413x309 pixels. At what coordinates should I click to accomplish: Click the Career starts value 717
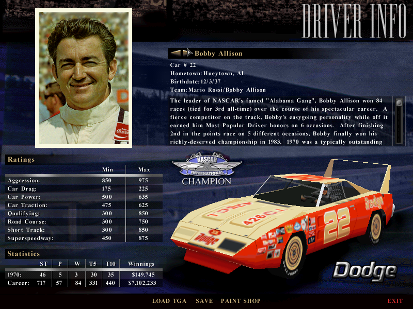[41, 283]
